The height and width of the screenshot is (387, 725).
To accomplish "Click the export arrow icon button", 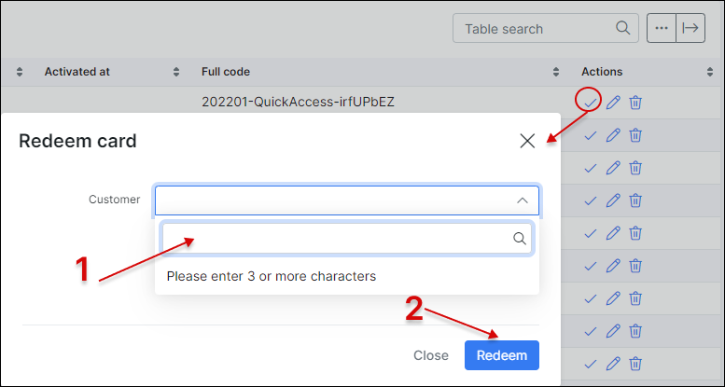I will click(690, 28).
